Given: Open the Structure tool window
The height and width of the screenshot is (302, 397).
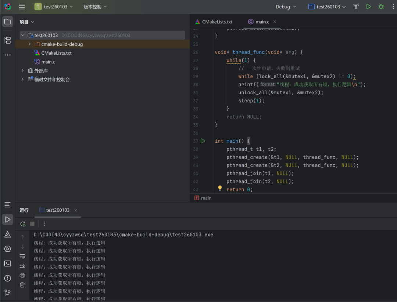Looking at the screenshot, I should click(x=7, y=40).
